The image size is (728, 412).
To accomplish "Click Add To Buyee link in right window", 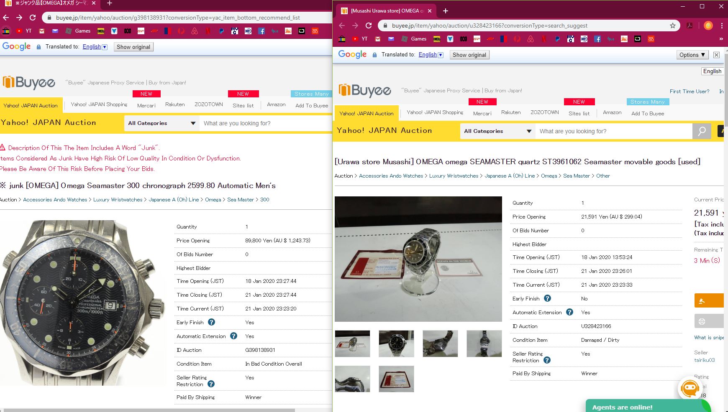I will pos(648,114).
